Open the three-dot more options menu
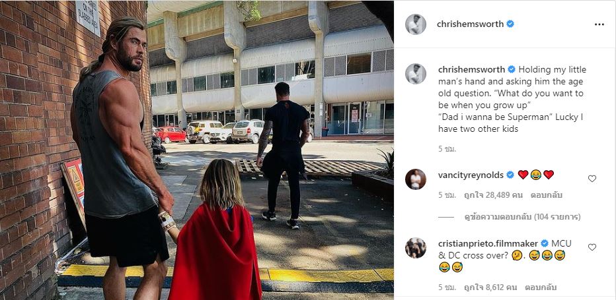Image resolution: width=616 pixels, height=300 pixels. click(x=599, y=24)
